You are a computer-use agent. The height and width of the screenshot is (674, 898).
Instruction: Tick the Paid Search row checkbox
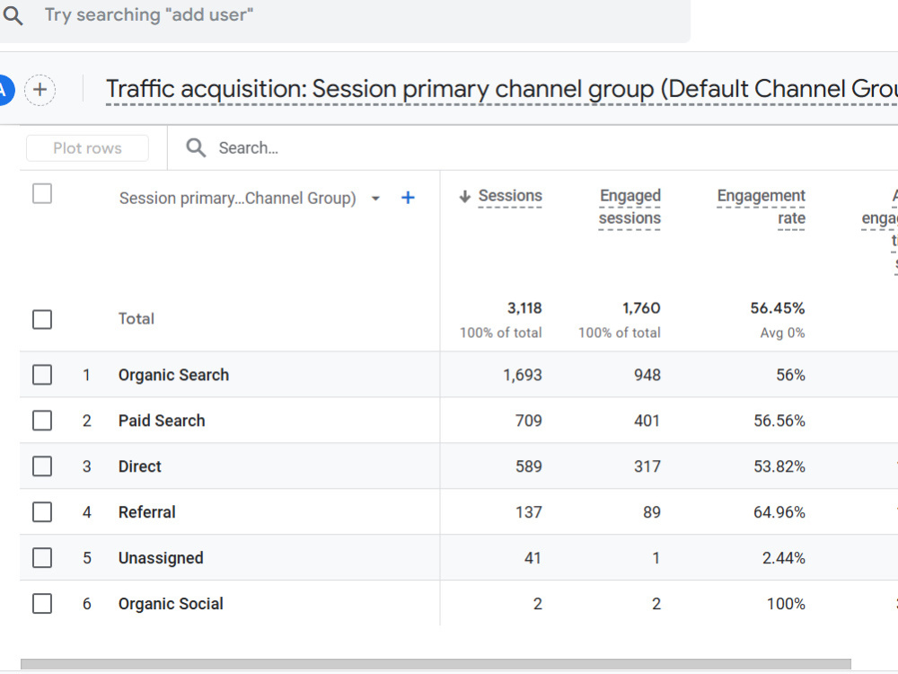(42, 421)
